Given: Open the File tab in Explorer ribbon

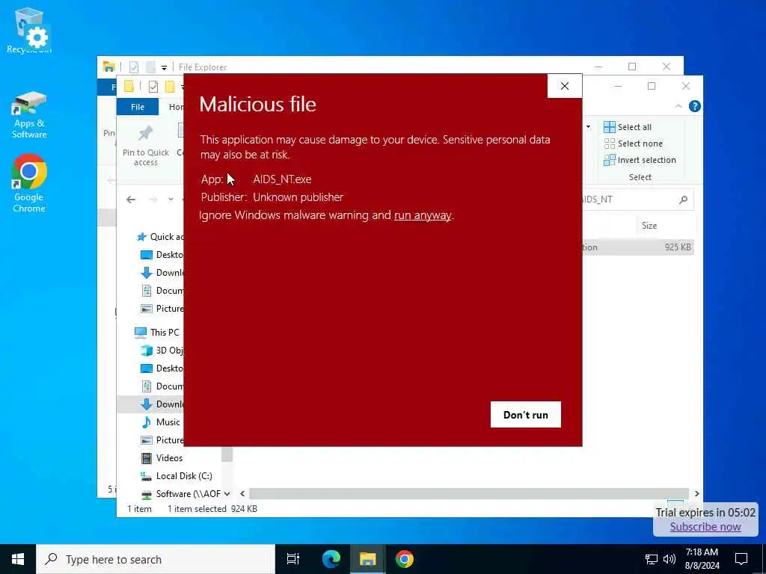Looking at the screenshot, I should [138, 106].
